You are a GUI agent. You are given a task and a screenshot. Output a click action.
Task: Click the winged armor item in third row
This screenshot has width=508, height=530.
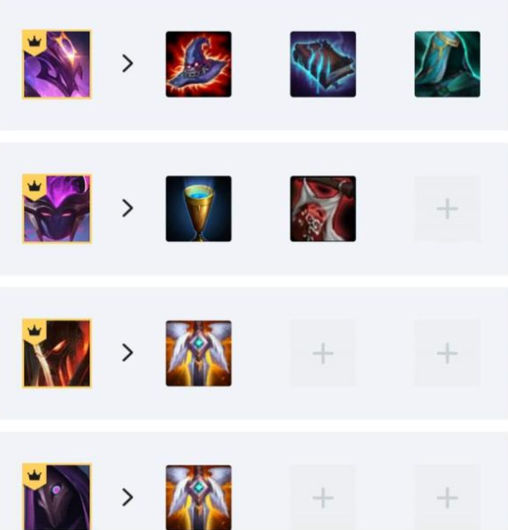point(198,354)
